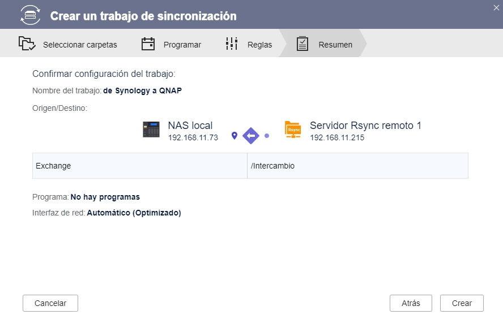Go to the Seleccionar carpetas step label
503x319 pixels.
click(80, 45)
